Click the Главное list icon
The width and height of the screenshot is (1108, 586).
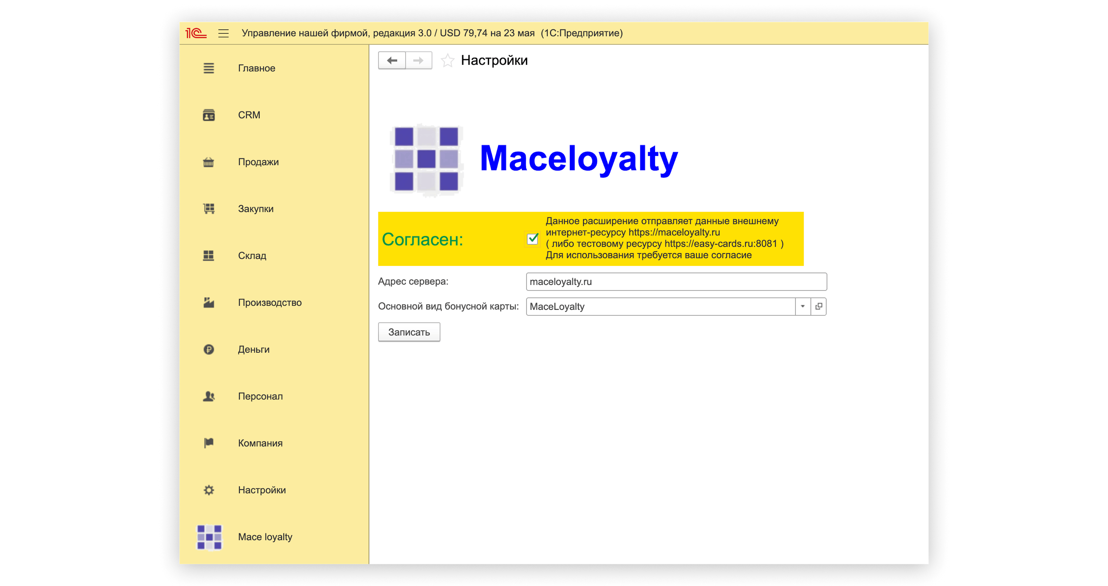tap(209, 68)
